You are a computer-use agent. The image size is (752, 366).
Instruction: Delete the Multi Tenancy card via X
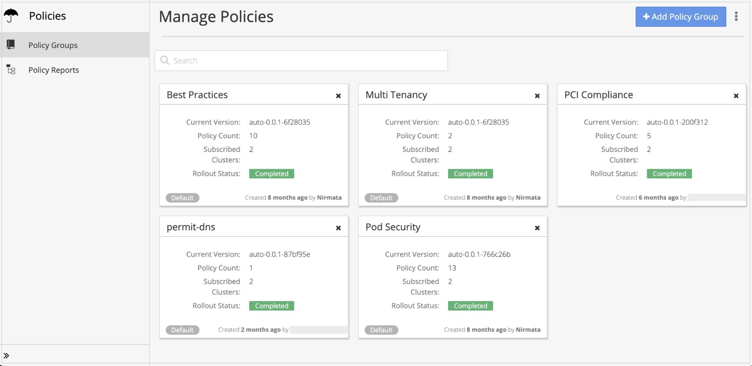(x=537, y=96)
